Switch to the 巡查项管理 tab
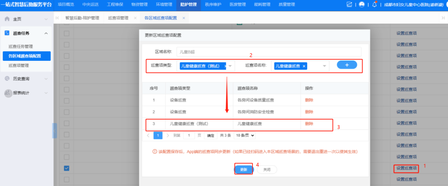This screenshot has width=448, height=186. tap(118, 18)
